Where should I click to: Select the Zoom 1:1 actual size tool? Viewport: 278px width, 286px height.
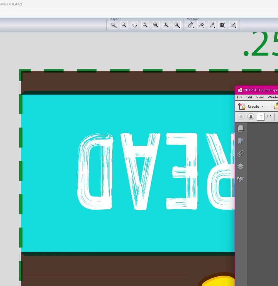pos(177,25)
